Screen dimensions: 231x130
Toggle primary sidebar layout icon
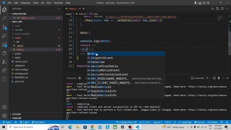pyautogui.click(x=196, y=3)
